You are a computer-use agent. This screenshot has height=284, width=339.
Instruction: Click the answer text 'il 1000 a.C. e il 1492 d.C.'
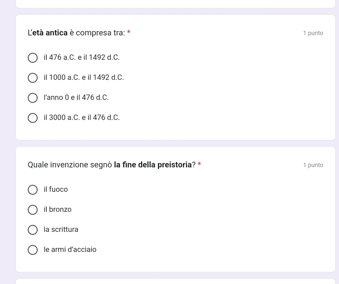click(84, 78)
